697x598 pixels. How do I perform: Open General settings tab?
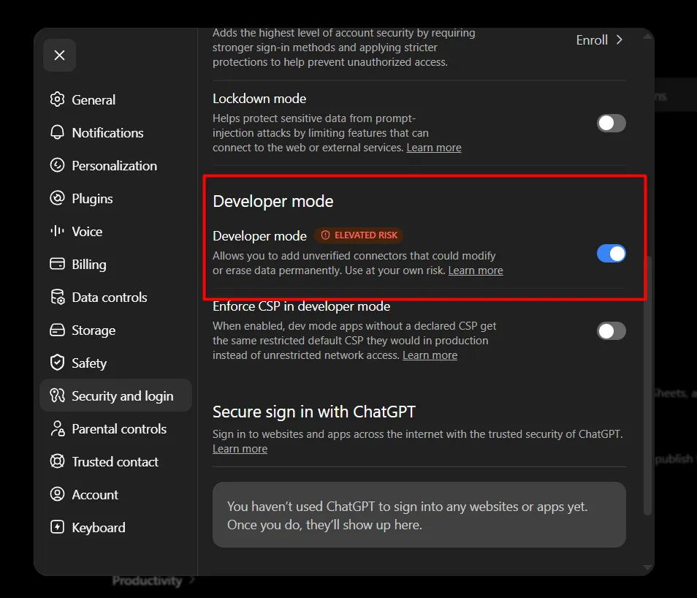(x=115, y=99)
